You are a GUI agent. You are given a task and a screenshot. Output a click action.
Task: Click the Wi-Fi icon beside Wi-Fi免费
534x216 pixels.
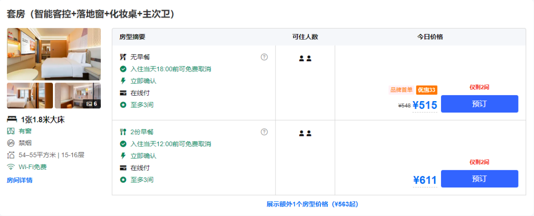[11, 167]
